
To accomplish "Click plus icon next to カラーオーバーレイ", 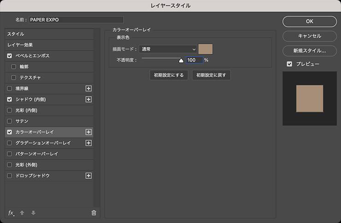I will 88,132.
